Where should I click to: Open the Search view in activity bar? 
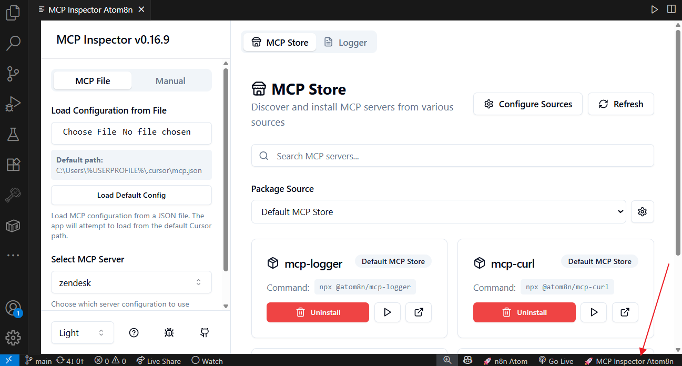click(x=13, y=43)
